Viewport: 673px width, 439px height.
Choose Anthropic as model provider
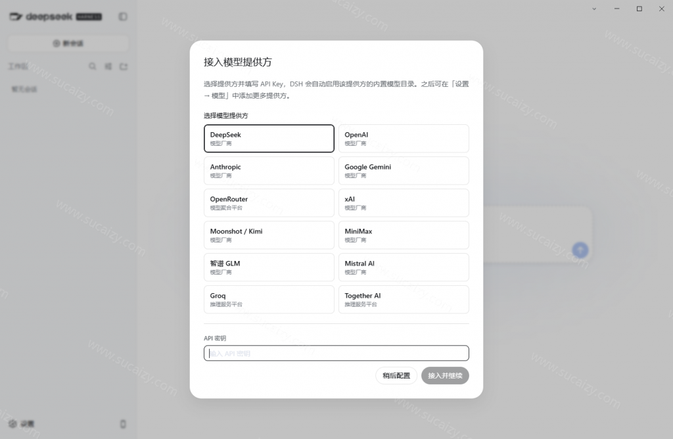click(x=269, y=170)
